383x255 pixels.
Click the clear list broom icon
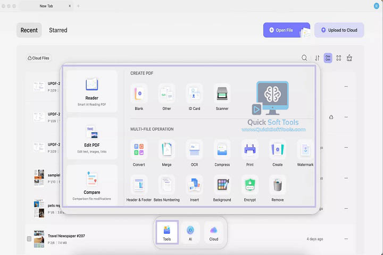coord(349,58)
